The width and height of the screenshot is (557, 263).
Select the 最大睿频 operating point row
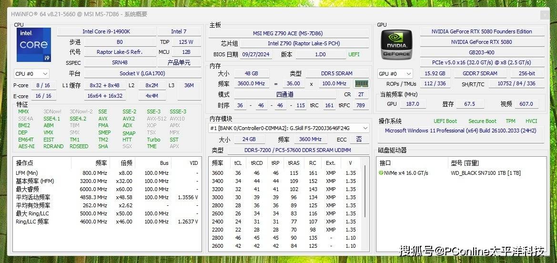[107, 189]
